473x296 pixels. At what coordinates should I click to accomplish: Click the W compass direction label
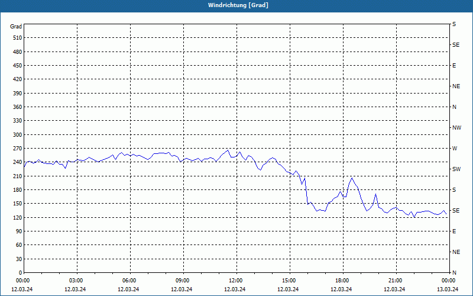coord(455,149)
